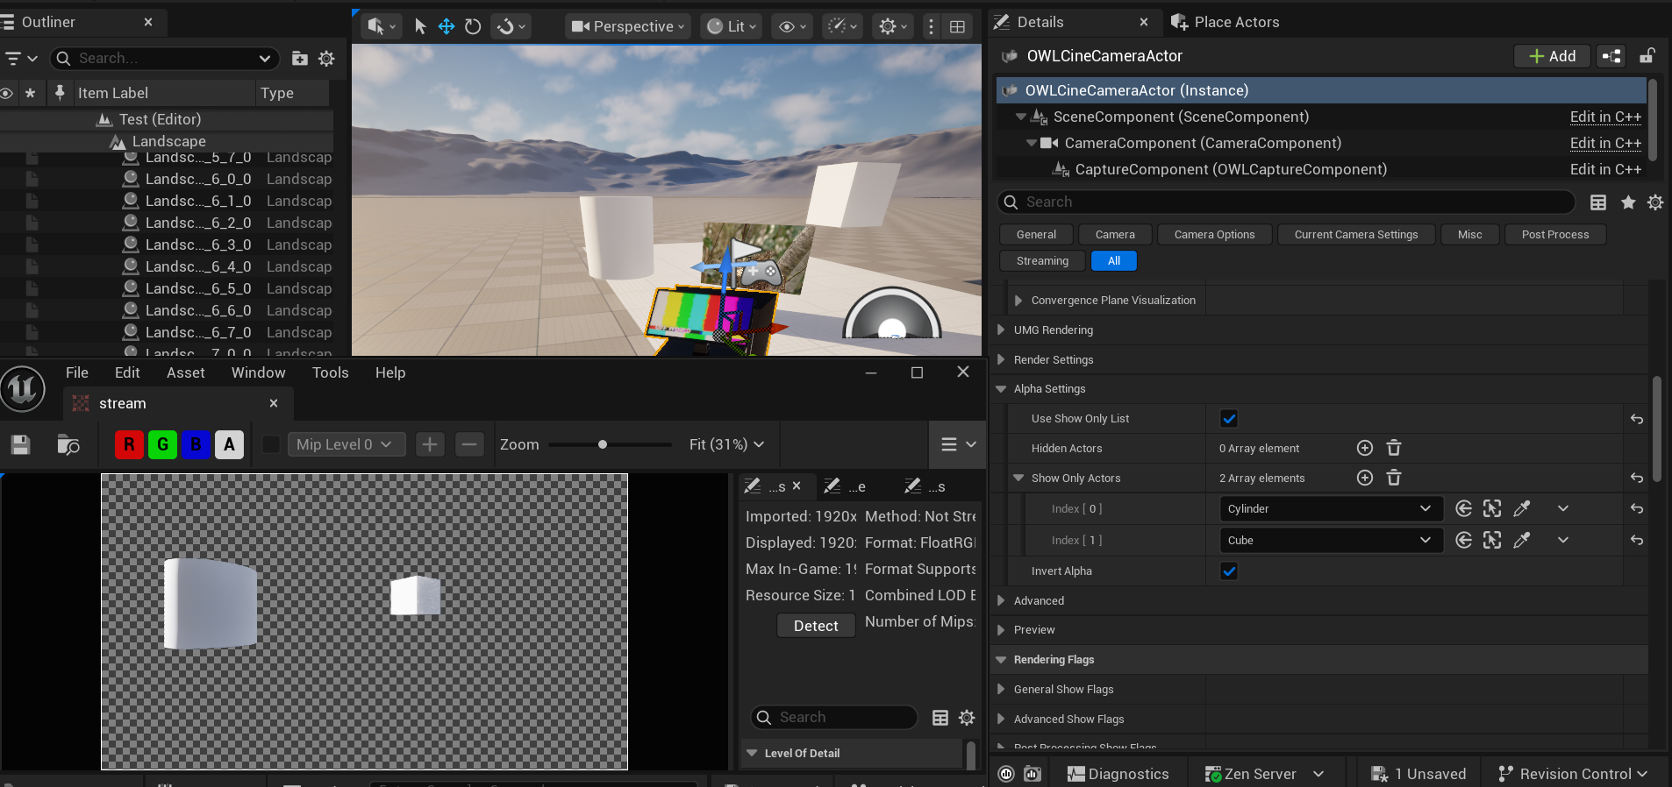Toggle the blue channel B button
Screen dimensions: 1672x787
point(196,444)
